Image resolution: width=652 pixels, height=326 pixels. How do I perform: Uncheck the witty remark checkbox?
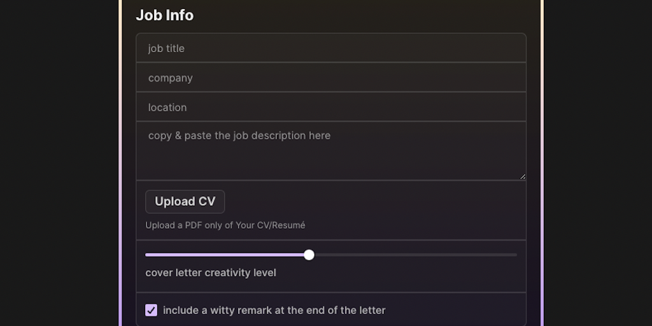point(152,310)
